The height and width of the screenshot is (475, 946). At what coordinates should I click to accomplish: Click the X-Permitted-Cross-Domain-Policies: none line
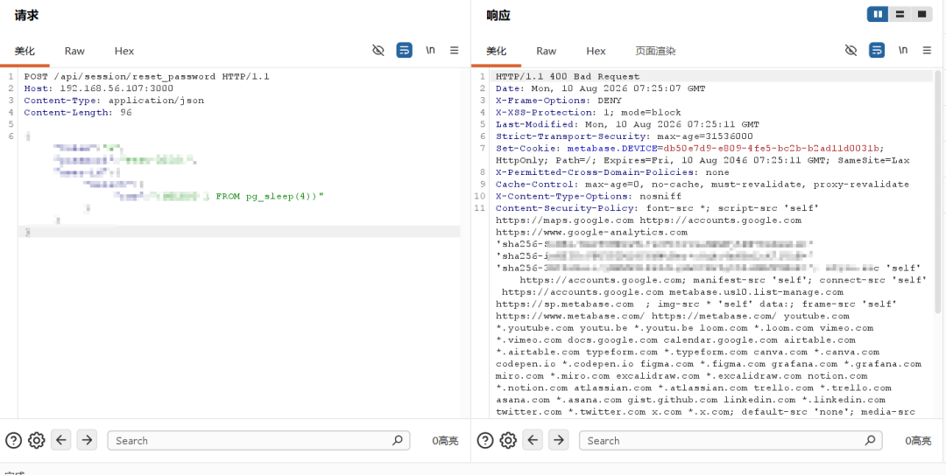point(612,172)
